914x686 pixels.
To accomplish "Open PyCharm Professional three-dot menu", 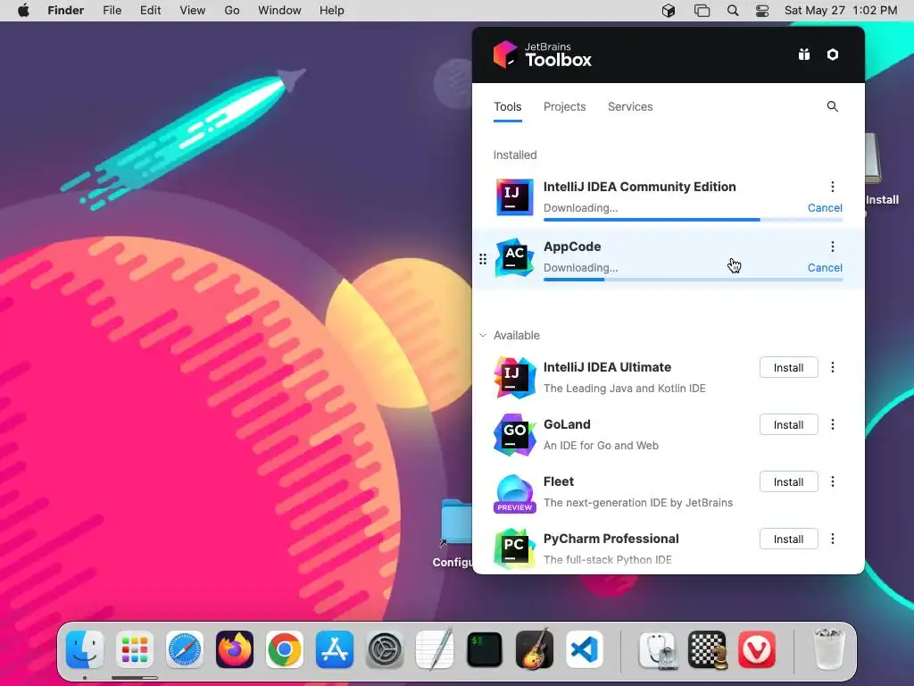I will point(833,539).
